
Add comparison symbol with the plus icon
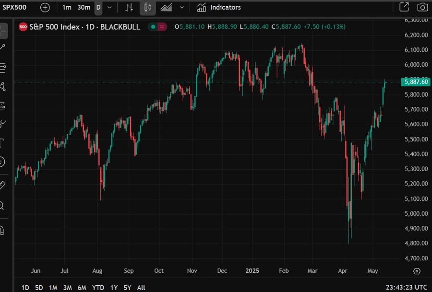point(44,7)
